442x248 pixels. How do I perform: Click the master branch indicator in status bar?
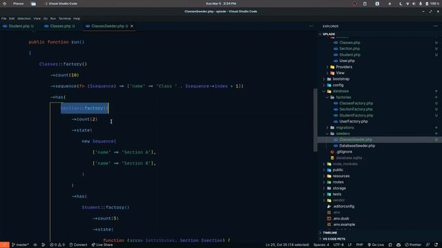[20, 245]
